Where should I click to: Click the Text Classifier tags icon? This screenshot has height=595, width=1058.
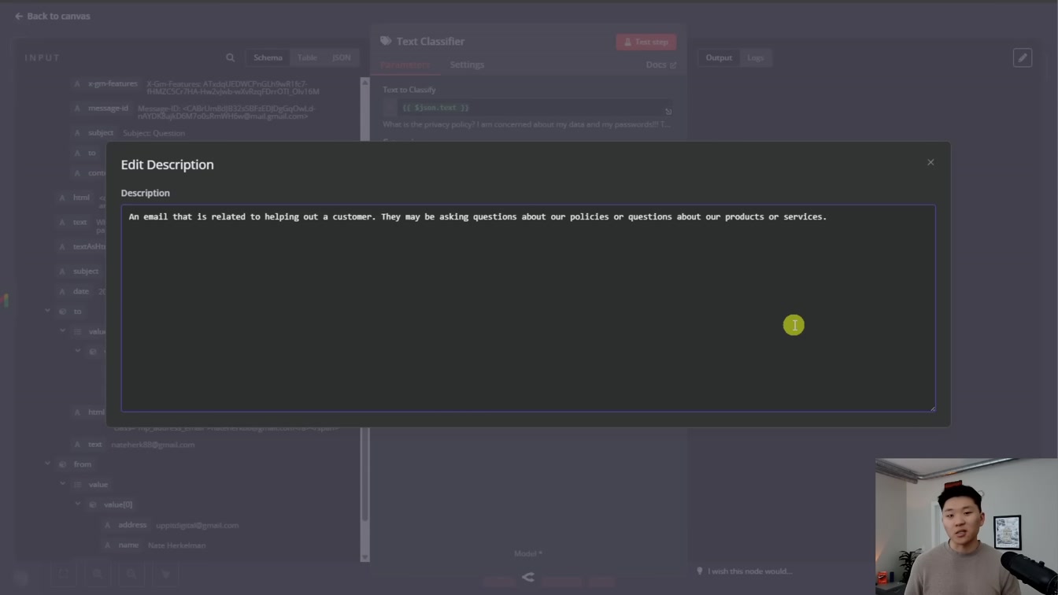point(386,41)
